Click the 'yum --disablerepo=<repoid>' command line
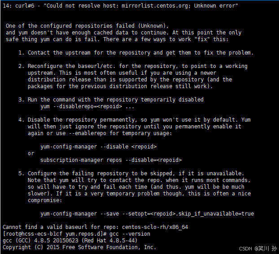The width and height of the screenshot is (279, 254). 87,106
